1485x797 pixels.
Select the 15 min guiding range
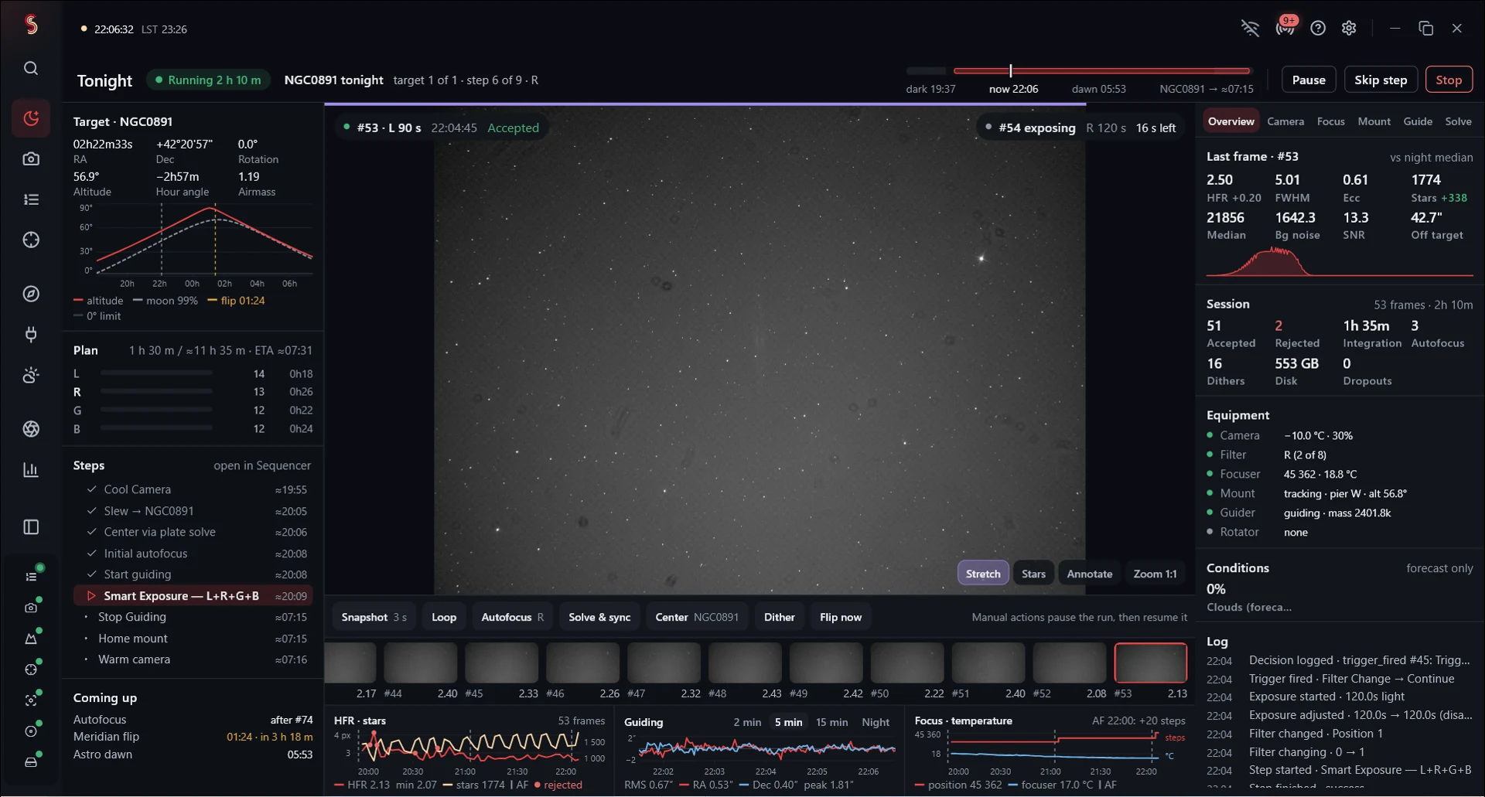pyautogui.click(x=831, y=722)
